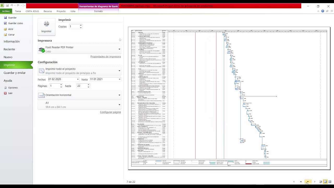The height and width of the screenshot is (188, 334).
Task: Open the Propiedades de impresora link
Action: click(106, 56)
